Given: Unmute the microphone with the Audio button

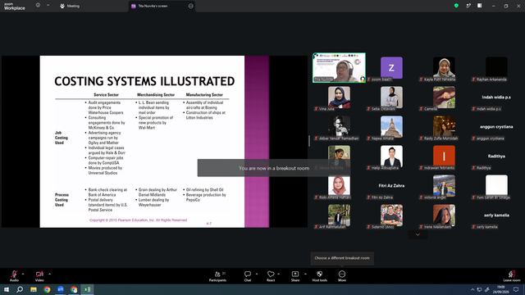Looking at the screenshot, I should pyautogui.click(x=14, y=275).
